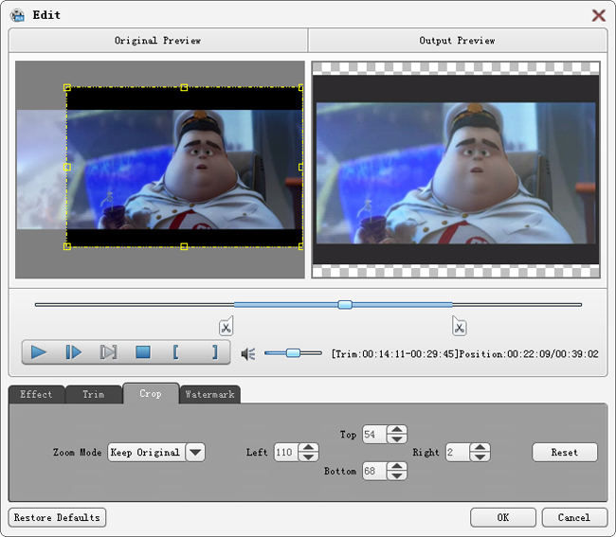This screenshot has height=537, width=616.
Task: Click the left scissors trim marker
Action: [226, 326]
